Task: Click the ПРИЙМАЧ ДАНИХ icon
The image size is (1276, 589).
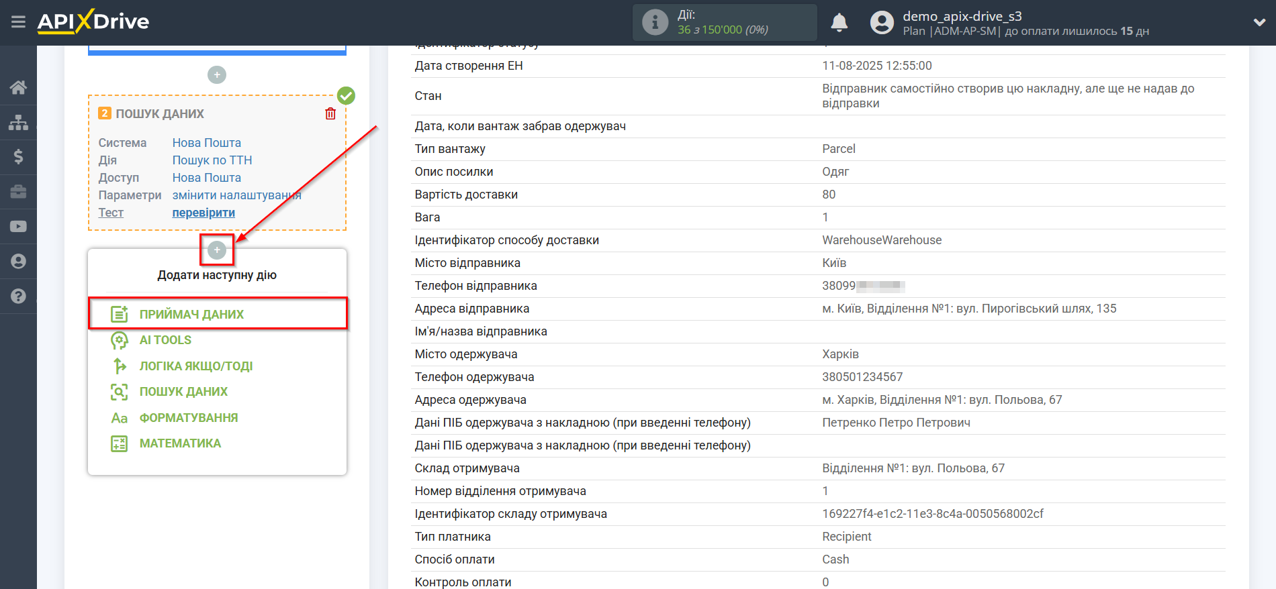Action: (x=120, y=314)
